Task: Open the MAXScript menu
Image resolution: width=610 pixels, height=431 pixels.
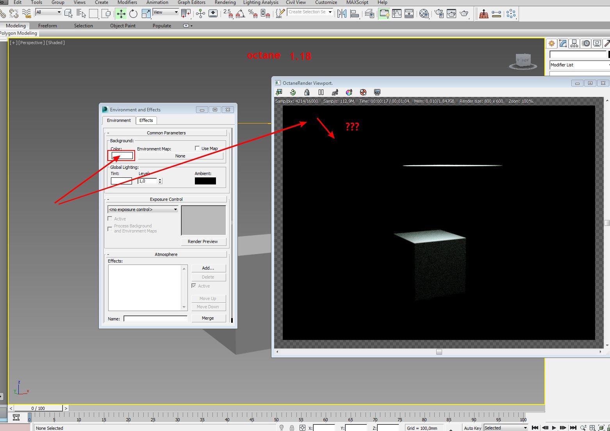Action: click(x=357, y=2)
